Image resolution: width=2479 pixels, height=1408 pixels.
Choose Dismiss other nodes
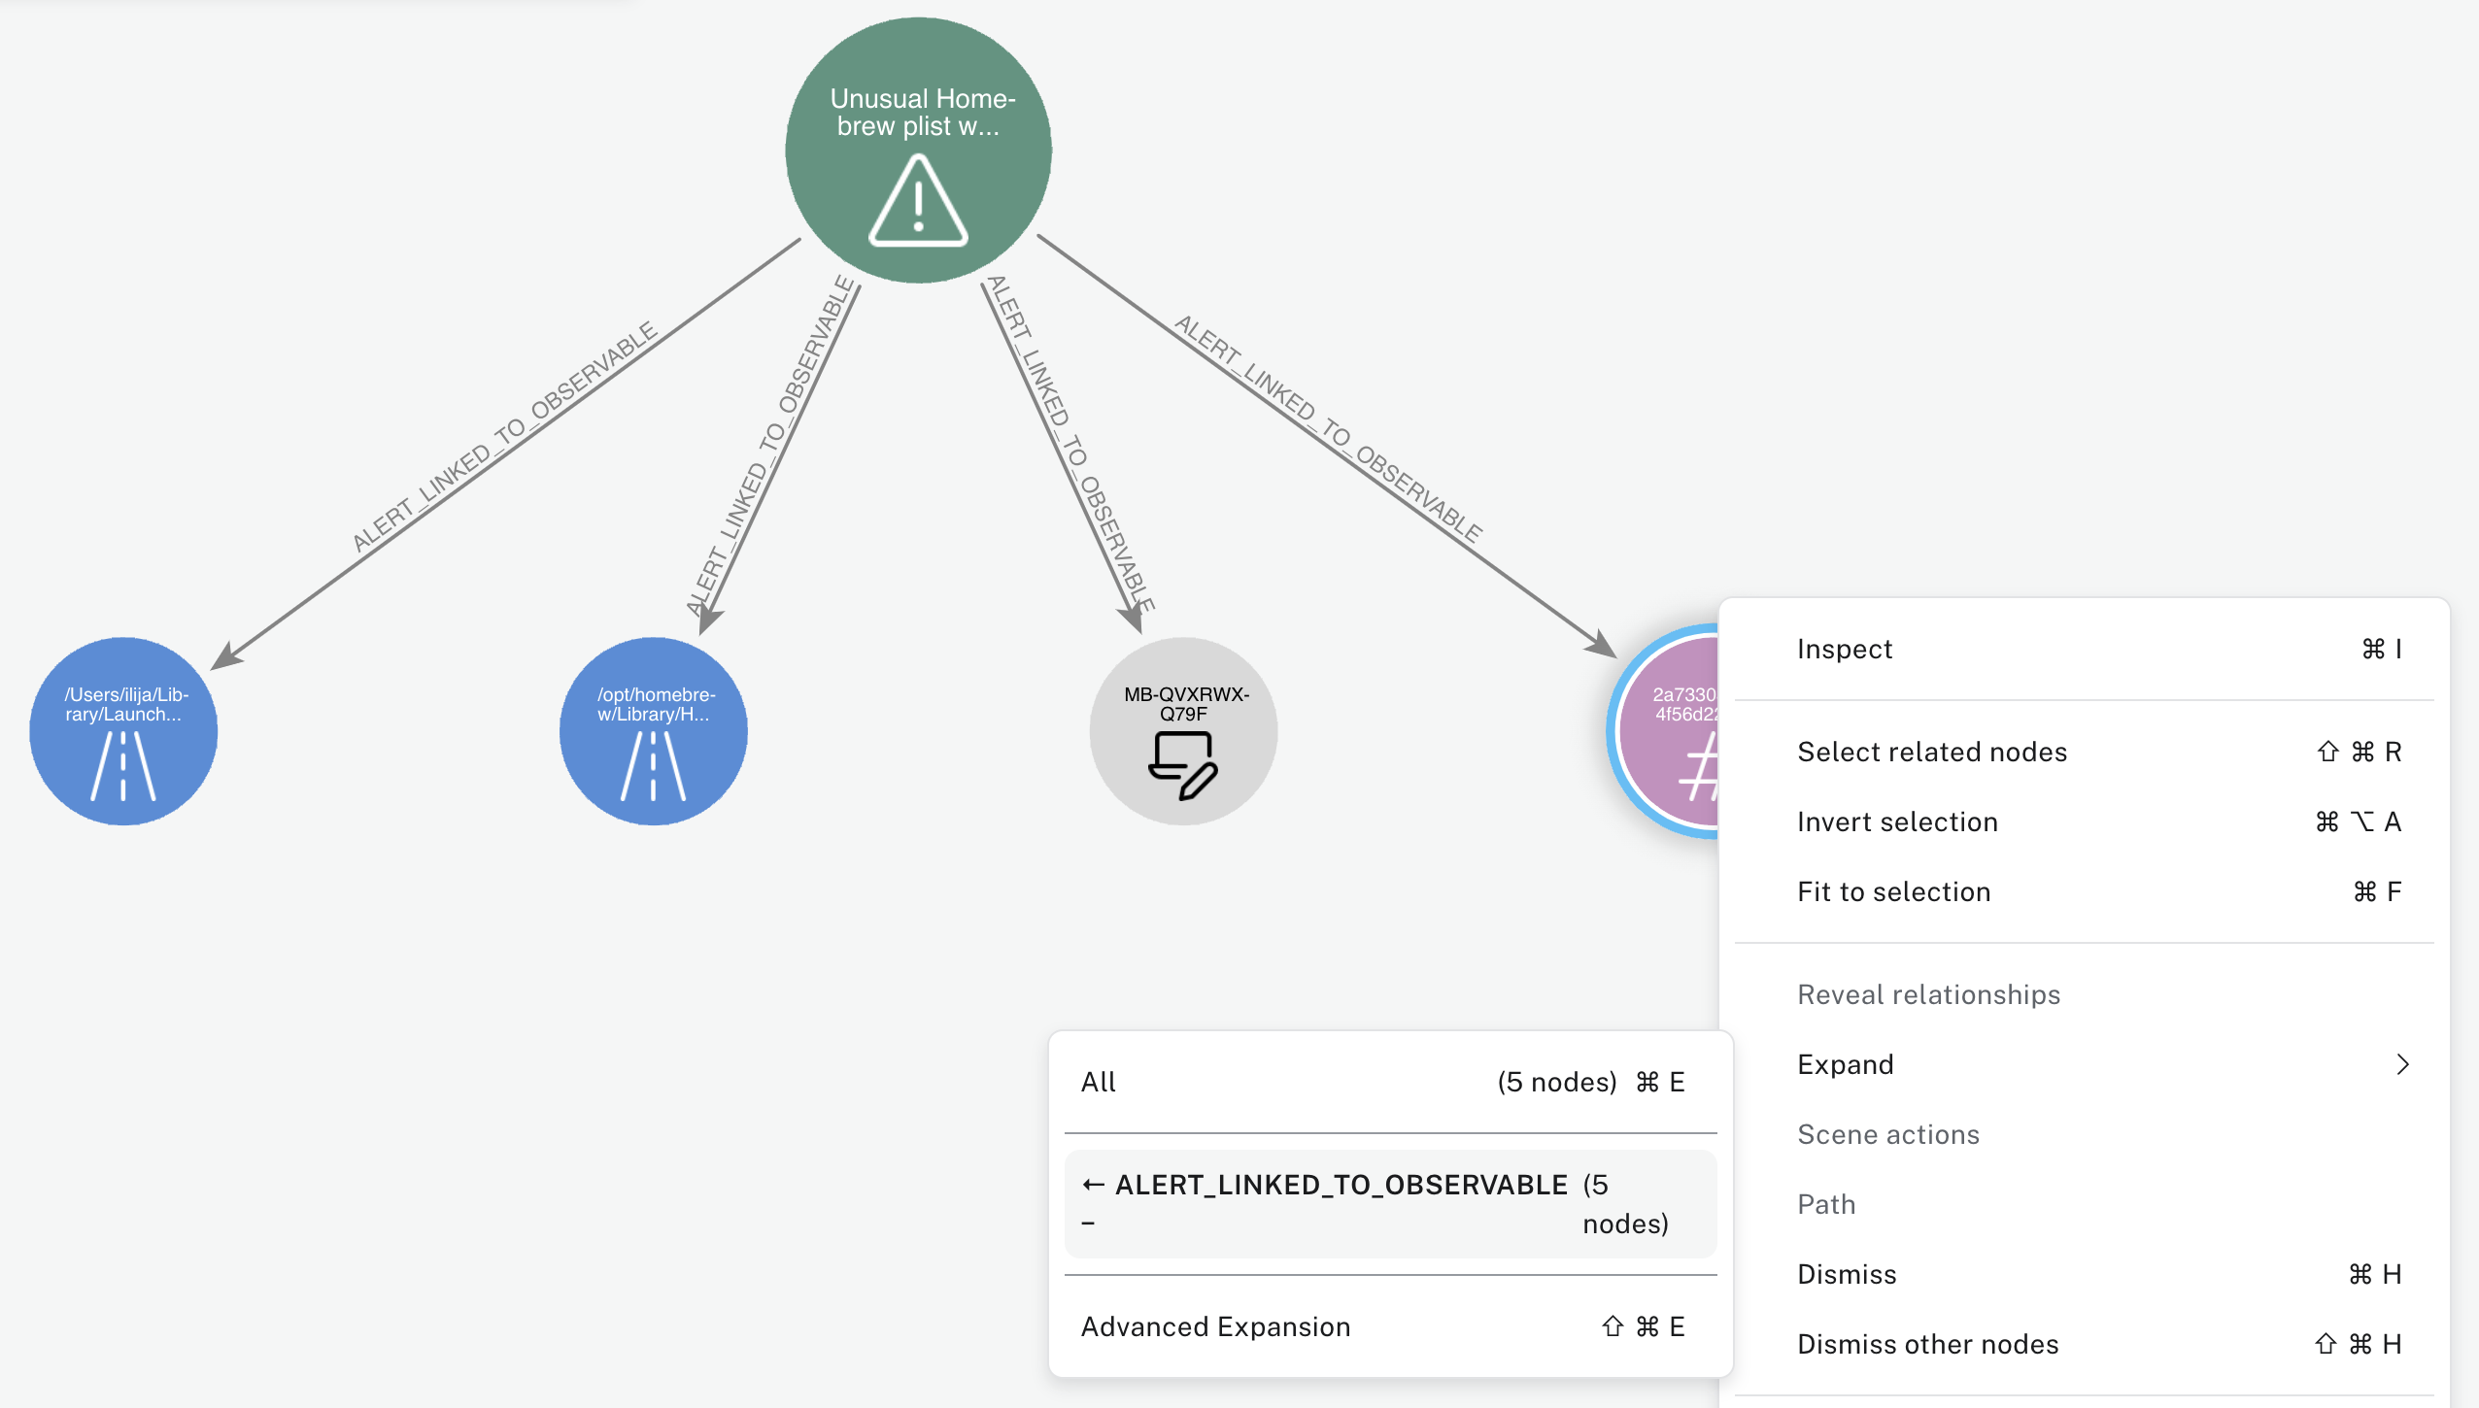point(1927,1344)
